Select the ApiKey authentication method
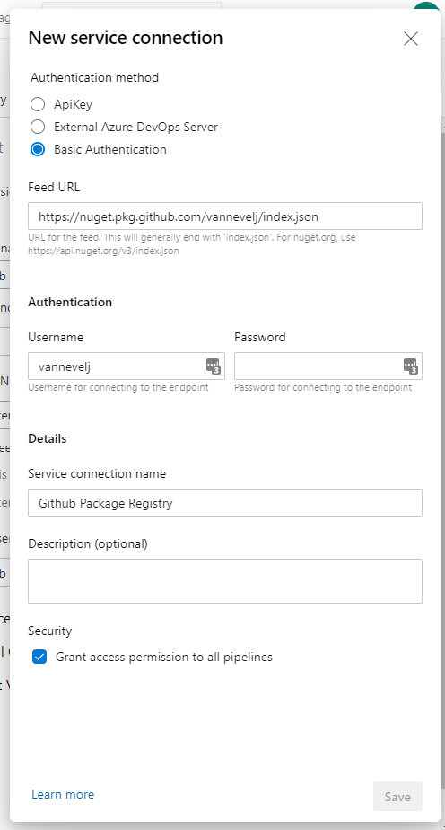The image size is (445, 830). (x=38, y=104)
